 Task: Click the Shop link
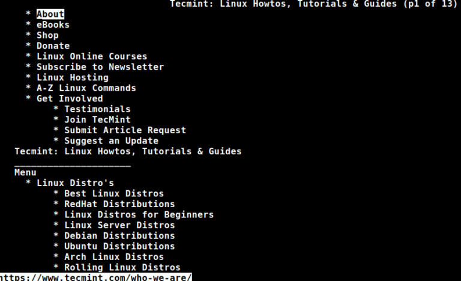pos(47,35)
